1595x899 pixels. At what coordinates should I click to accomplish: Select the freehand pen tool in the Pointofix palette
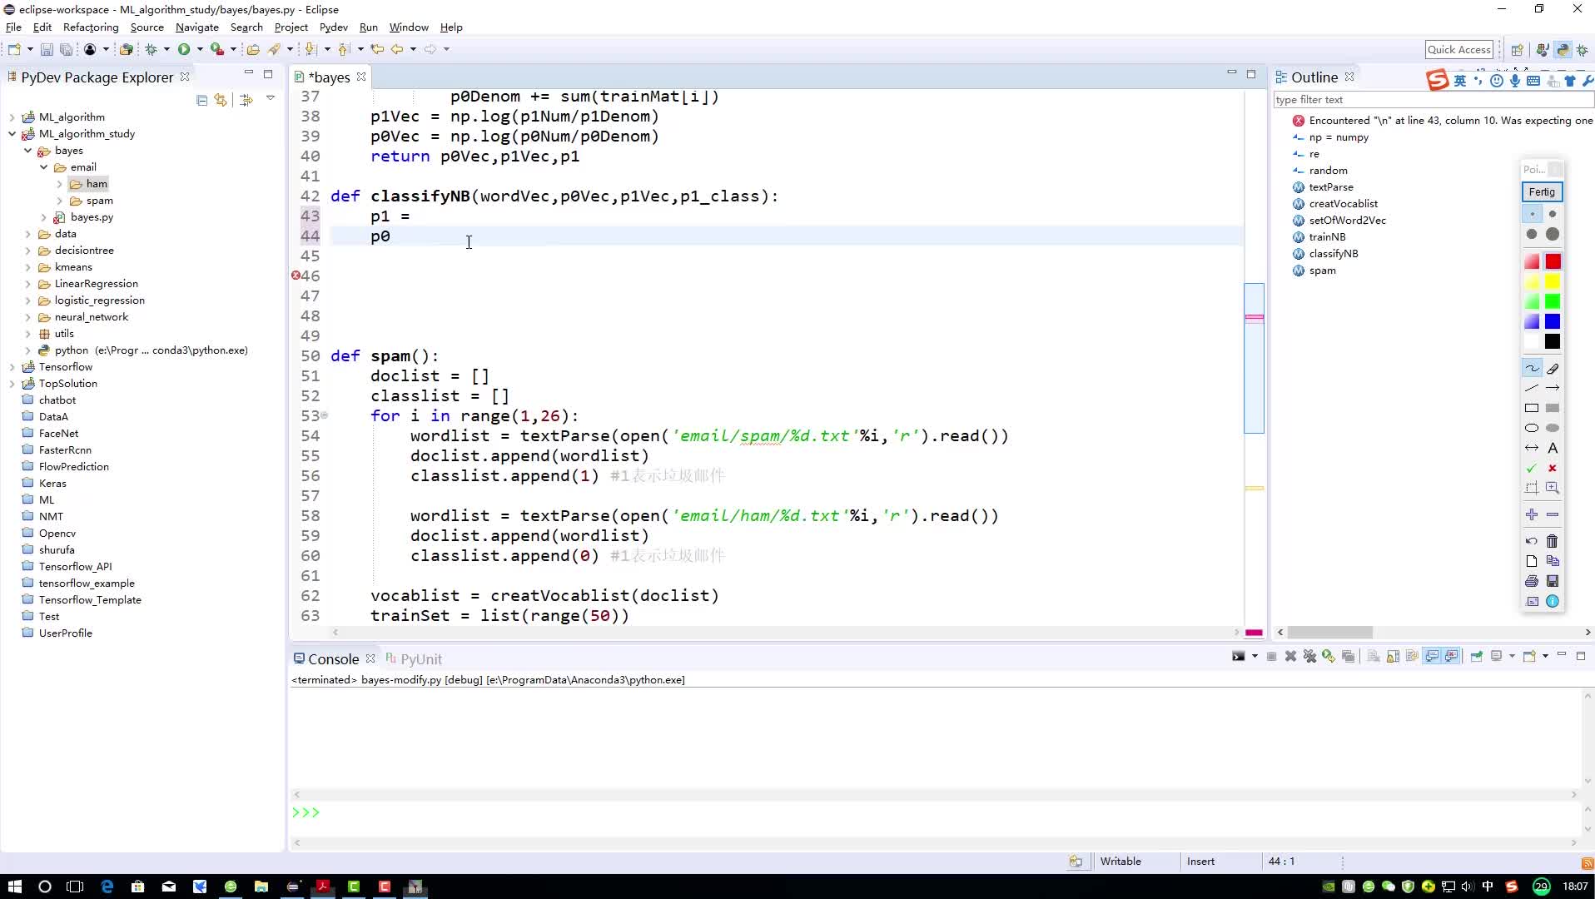[1532, 368]
